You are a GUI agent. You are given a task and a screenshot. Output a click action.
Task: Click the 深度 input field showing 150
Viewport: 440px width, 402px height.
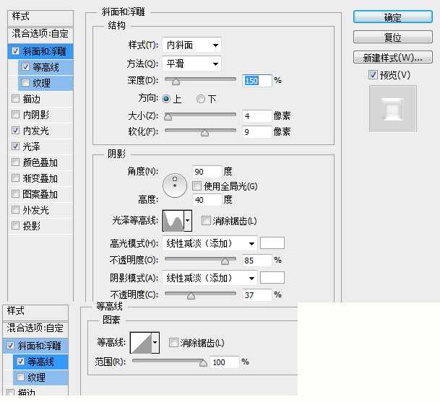[256, 81]
